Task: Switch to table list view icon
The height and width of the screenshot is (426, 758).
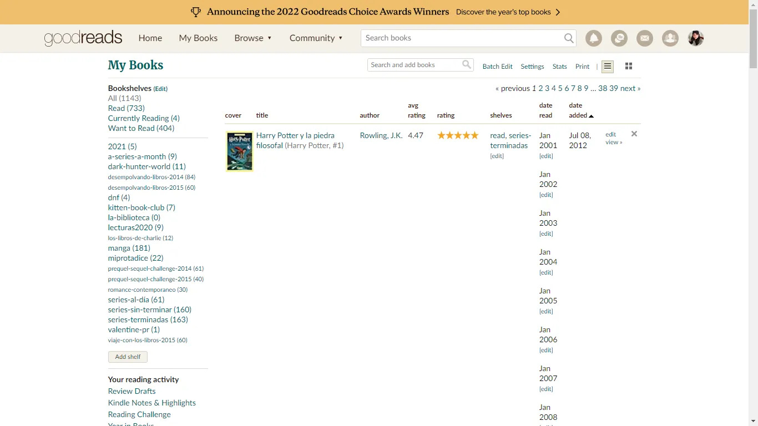Action: (x=608, y=67)
